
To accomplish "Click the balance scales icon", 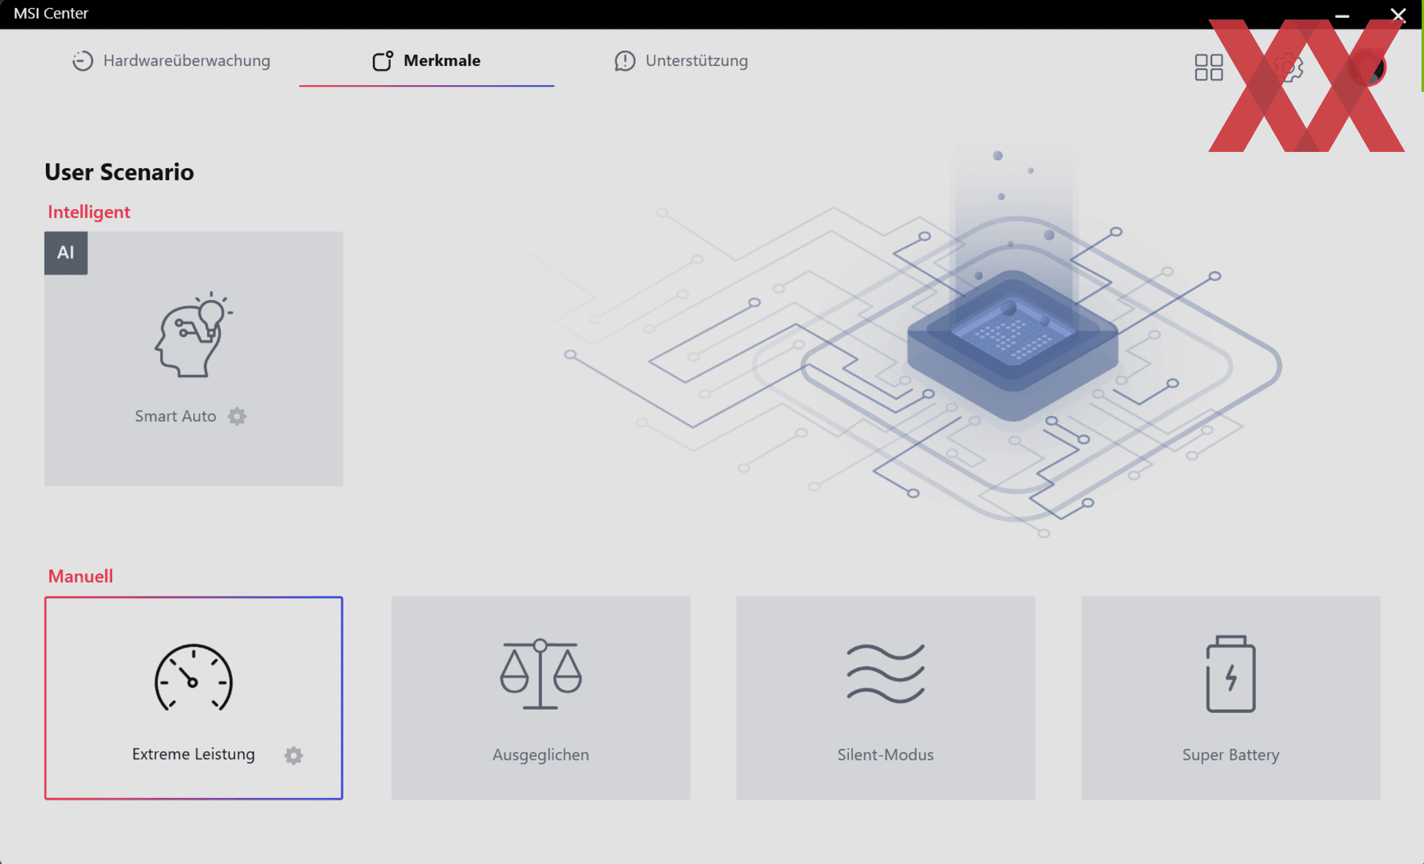I will 541,674.
